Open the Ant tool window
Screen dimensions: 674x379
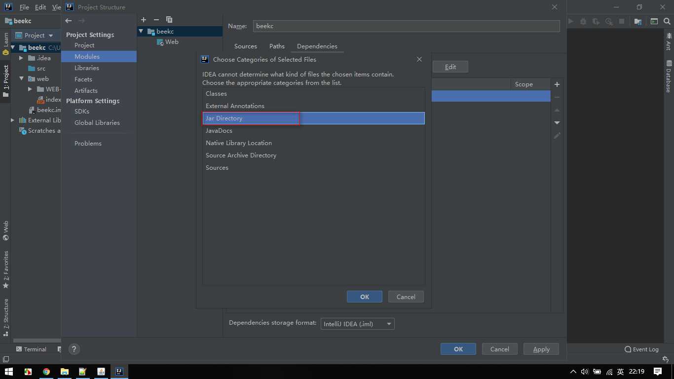[669, 41]
